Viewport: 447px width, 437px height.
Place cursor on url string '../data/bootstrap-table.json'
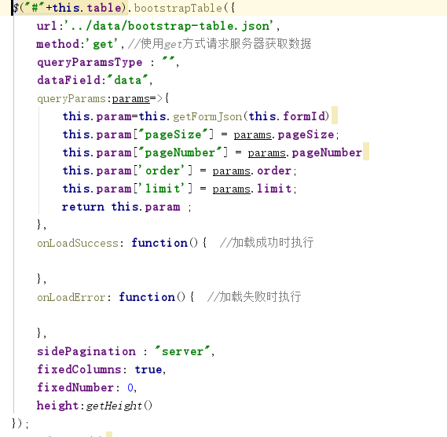tap(169, 26)
